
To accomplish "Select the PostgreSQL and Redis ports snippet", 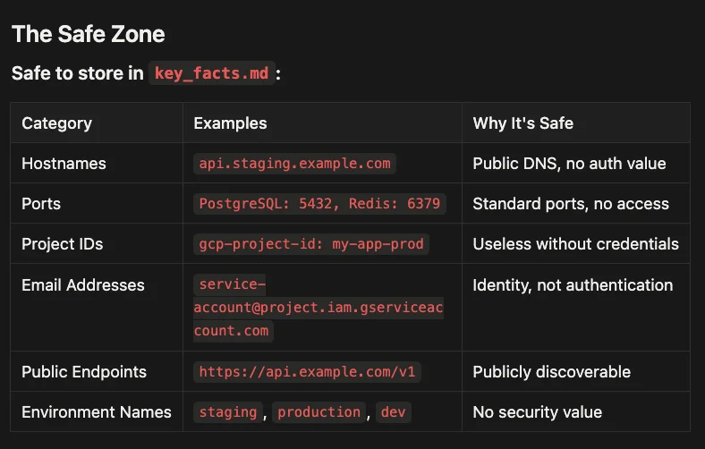I will tap(319, 203).
